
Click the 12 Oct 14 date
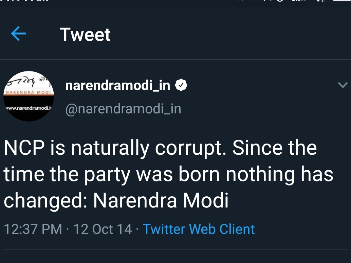pyautogui.click(x=103, y=229)
